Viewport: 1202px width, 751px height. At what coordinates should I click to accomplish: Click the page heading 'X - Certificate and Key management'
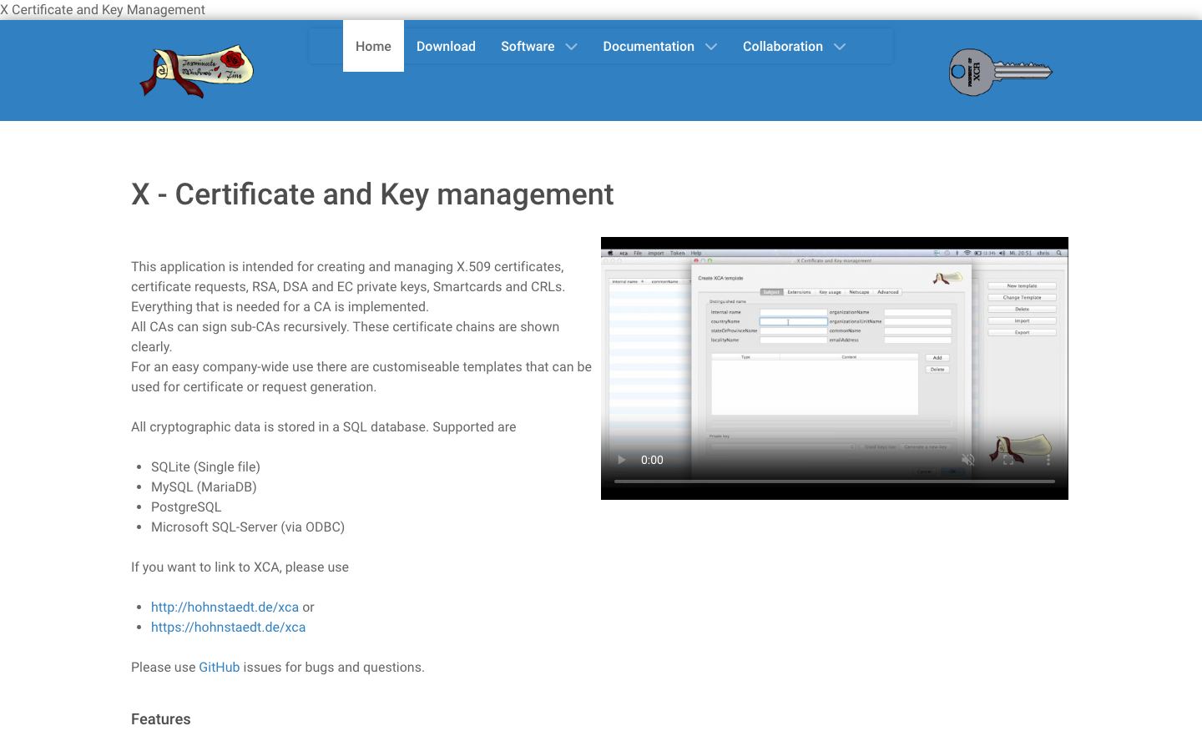[372, 194]
